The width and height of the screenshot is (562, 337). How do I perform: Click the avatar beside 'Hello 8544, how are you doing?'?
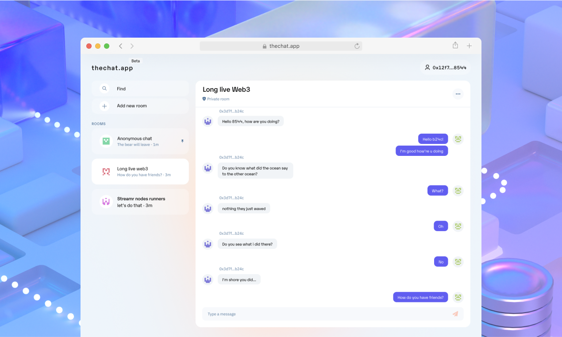click(208, 121)
